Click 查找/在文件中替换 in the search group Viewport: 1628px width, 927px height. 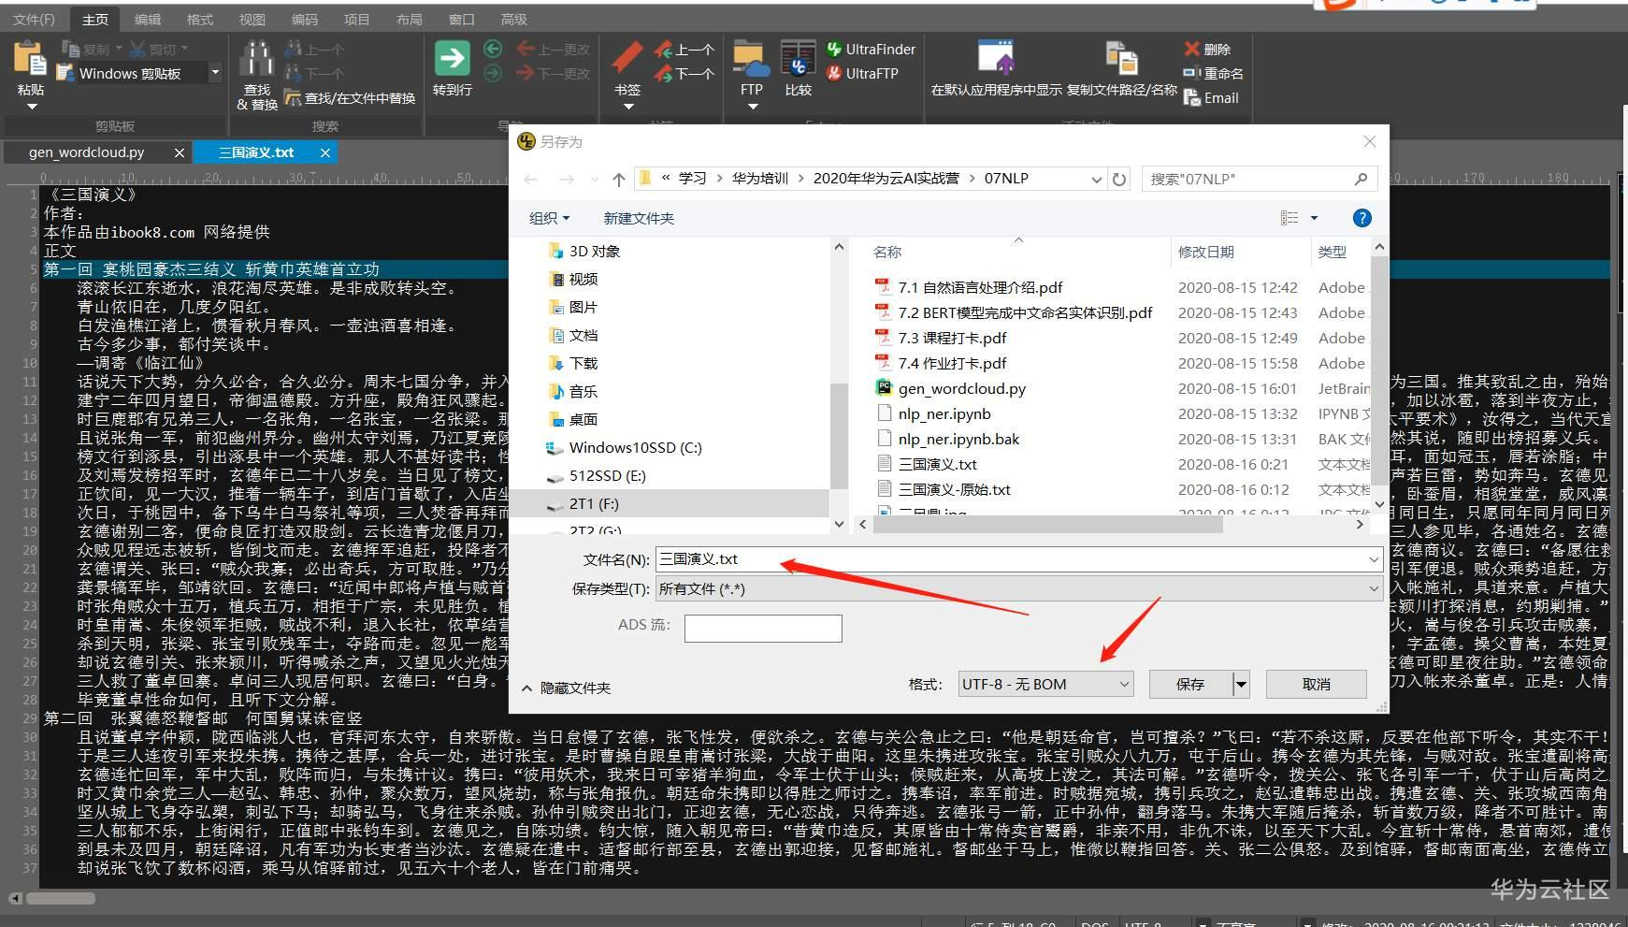click(351, 97)
